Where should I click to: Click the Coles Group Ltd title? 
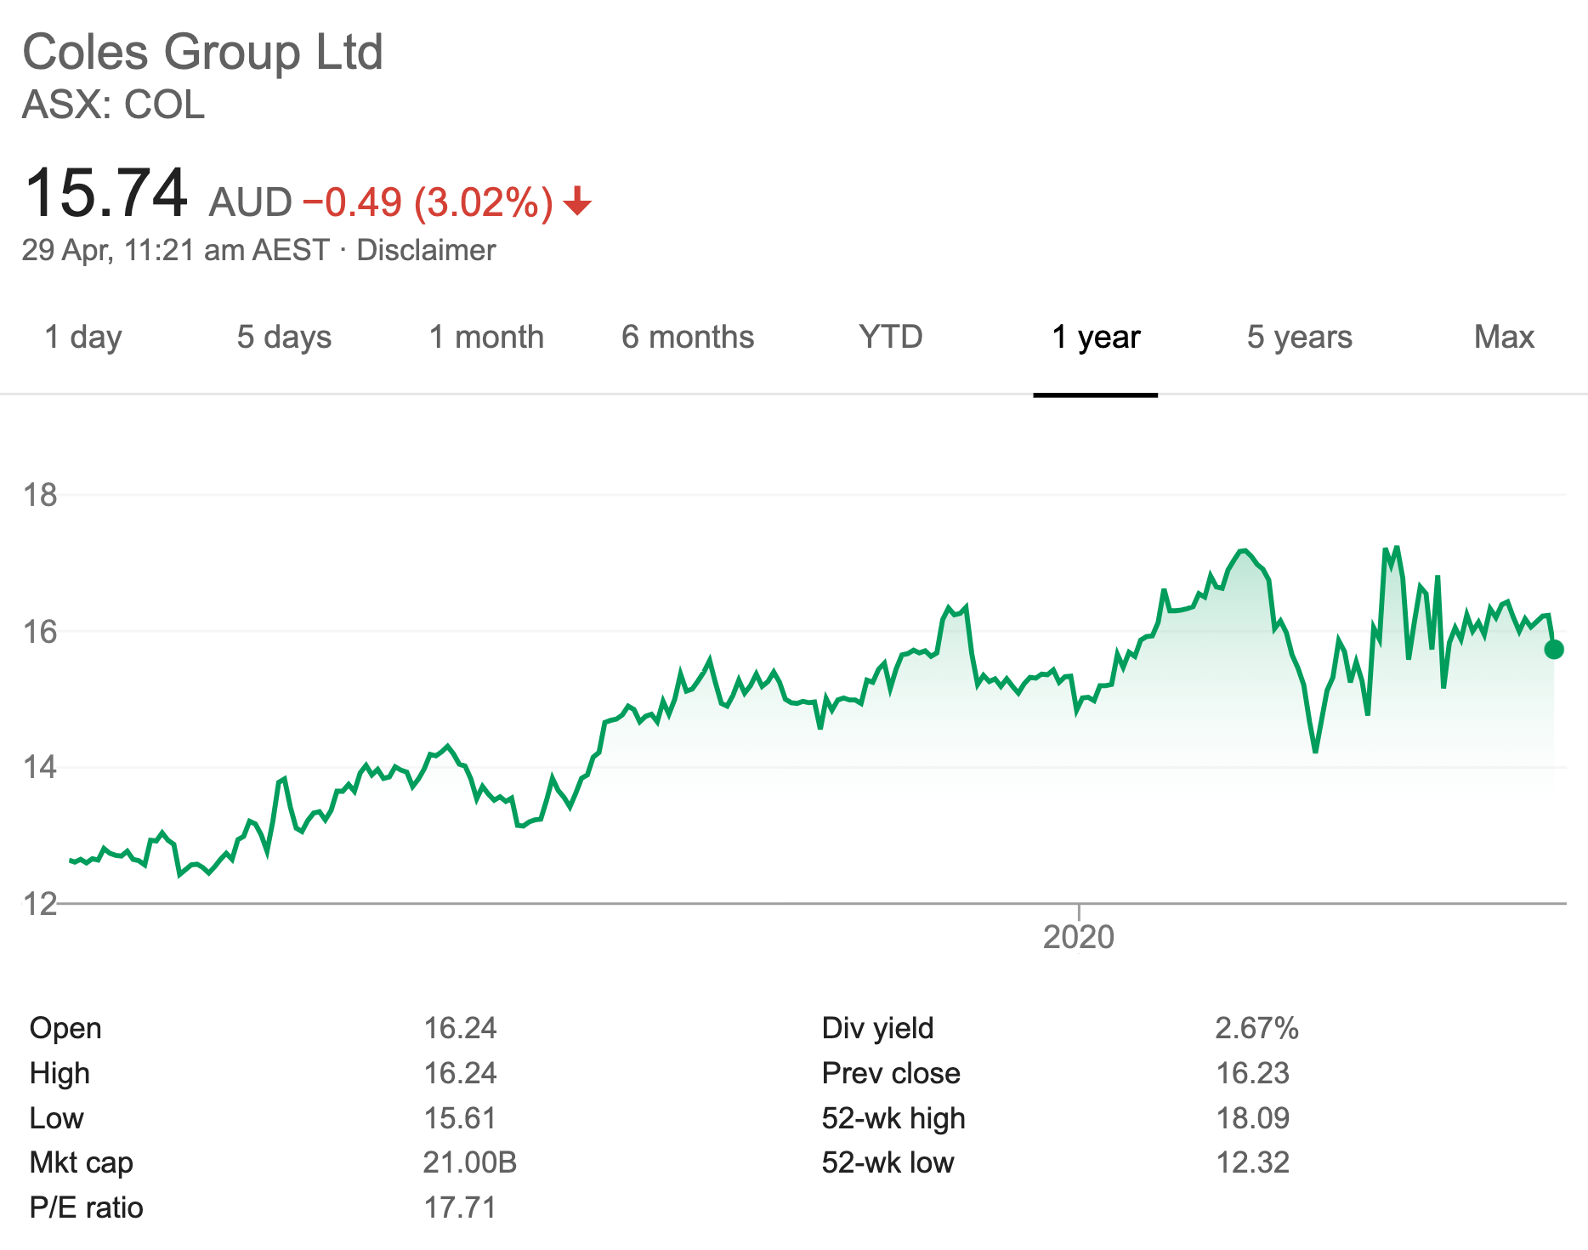point(202,52)
